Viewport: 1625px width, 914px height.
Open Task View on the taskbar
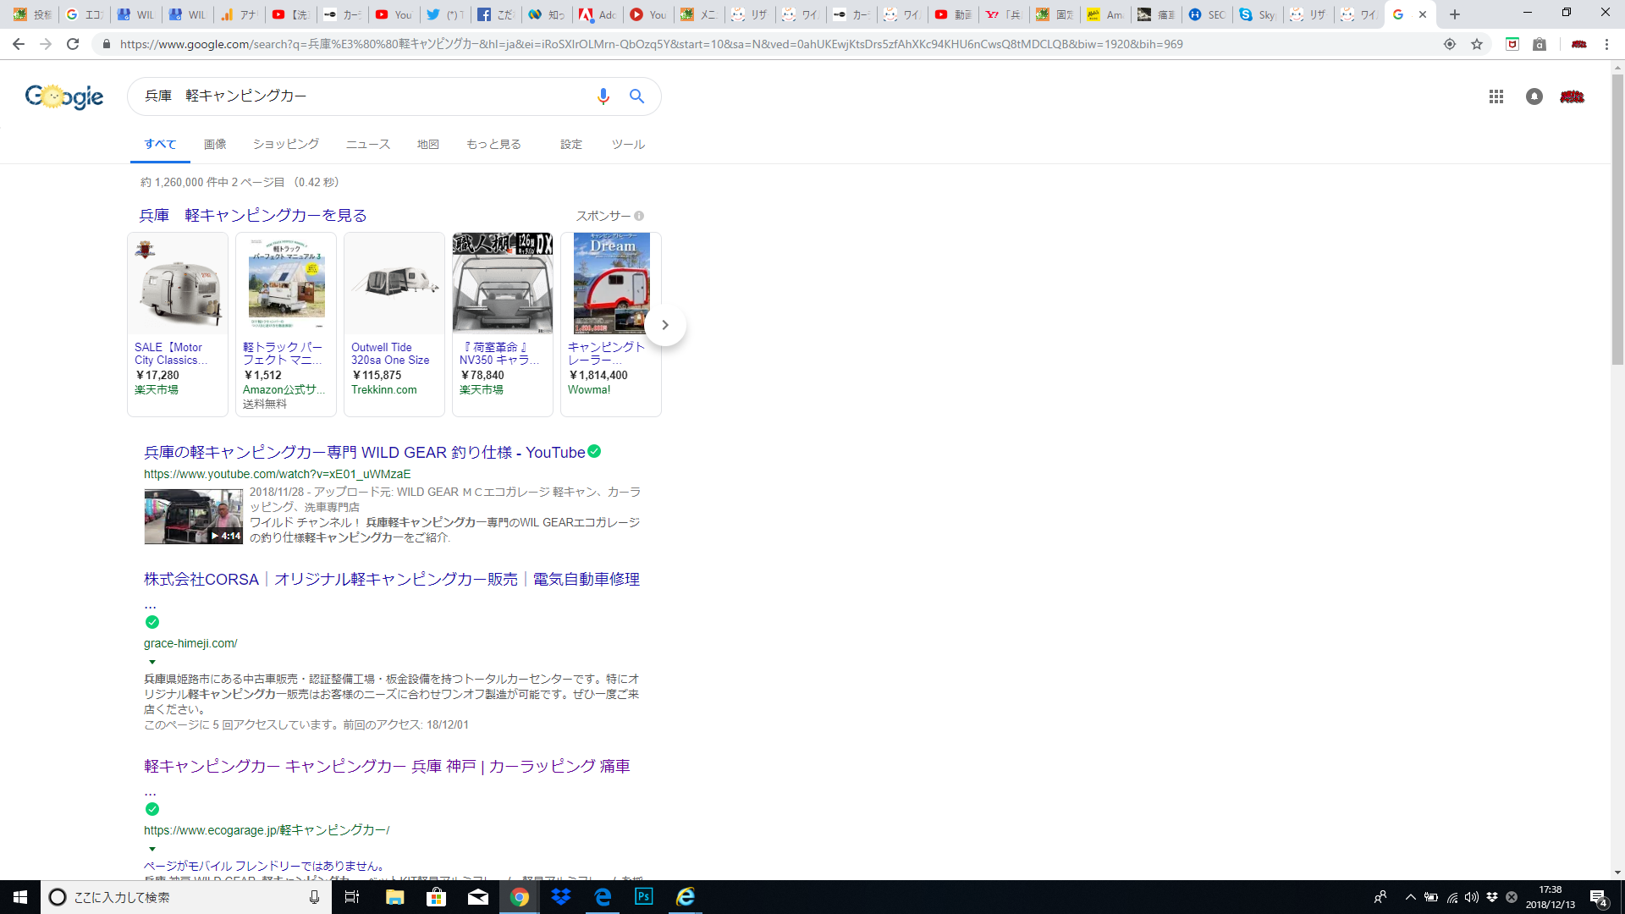pyautogui.click(x=352, y=897)
